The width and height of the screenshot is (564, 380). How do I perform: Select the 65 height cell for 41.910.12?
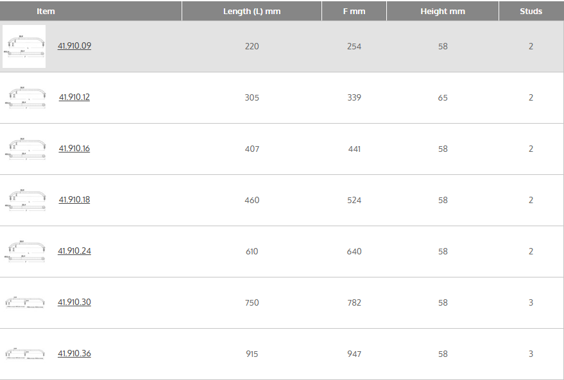tap(443, 97)
